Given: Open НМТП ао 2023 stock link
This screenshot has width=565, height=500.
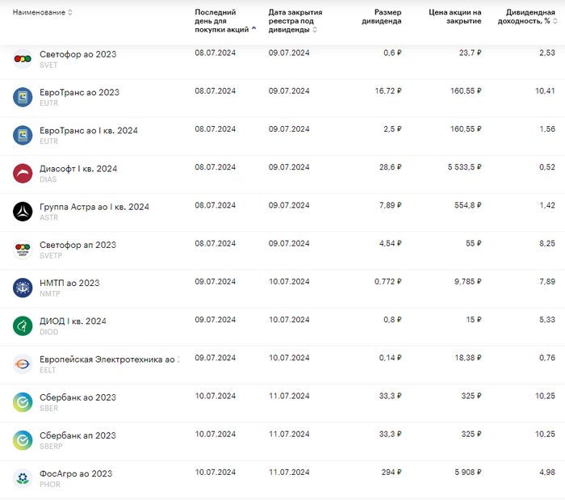Looking at the screenshot, I should tap(69, 284).
